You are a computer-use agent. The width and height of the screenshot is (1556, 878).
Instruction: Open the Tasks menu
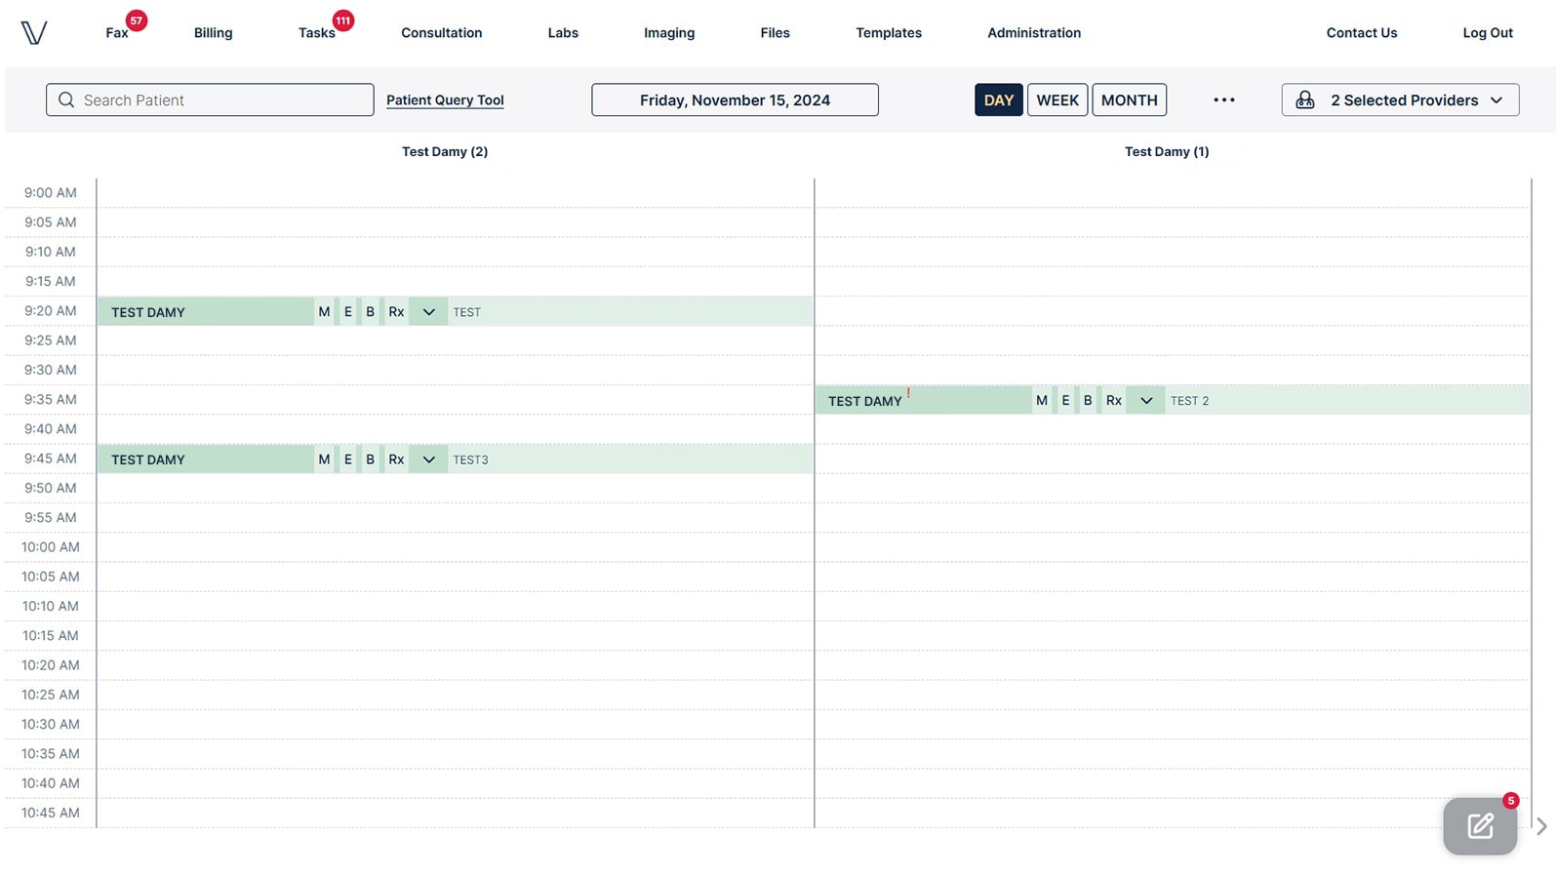click(317, 32)
